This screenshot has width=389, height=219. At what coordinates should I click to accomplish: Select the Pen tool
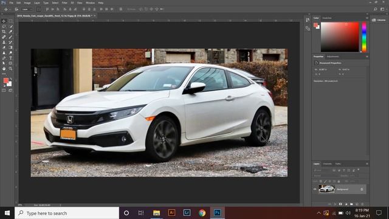[x=4, y=58]
